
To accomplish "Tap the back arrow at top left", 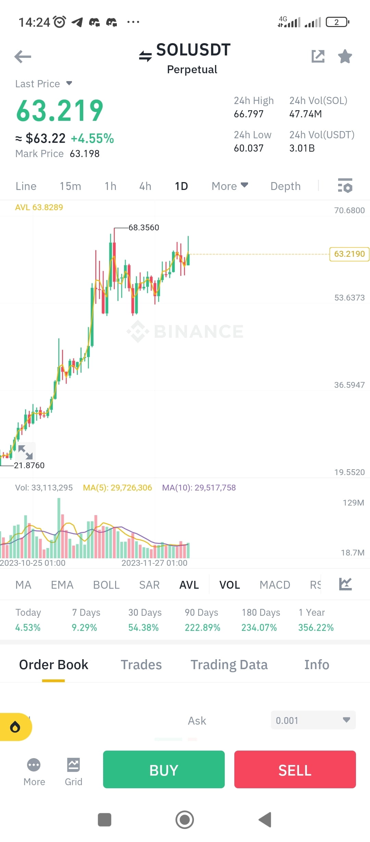I will [x=23, y=56].
